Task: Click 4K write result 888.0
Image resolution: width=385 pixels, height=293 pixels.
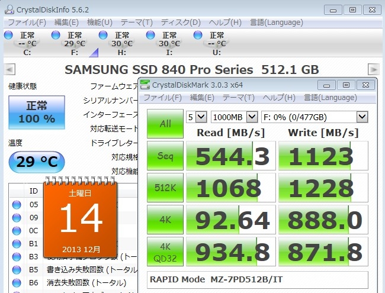Action: coord(323,220)
